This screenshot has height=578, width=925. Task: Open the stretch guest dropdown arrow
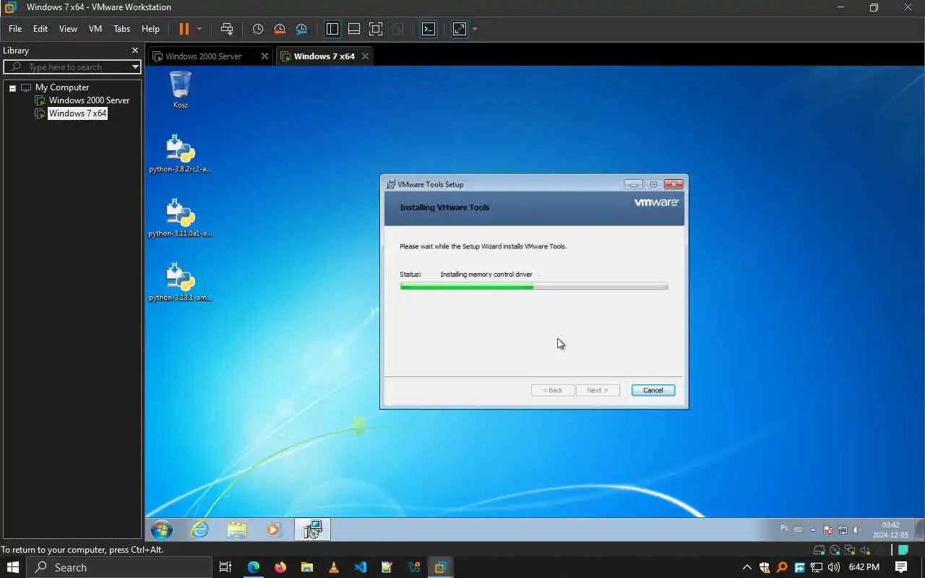[475, 29]
